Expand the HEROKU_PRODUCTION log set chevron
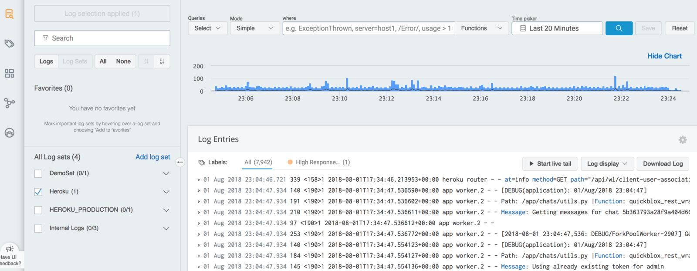 point(166,210)
